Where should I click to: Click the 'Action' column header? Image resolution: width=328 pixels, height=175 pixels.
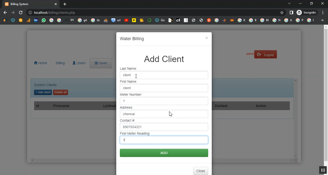point(261,106)
